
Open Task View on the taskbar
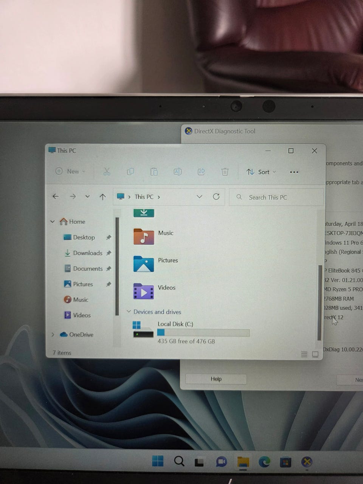tap(199, 462)
